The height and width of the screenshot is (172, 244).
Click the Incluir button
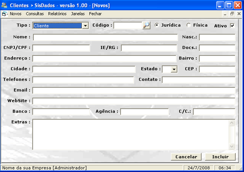(x=220, y=157)
